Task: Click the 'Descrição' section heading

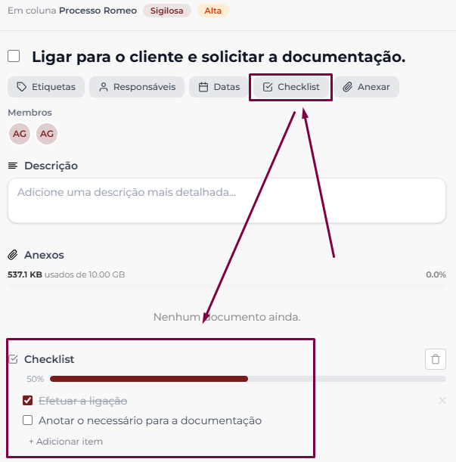Action: [51, 166]
